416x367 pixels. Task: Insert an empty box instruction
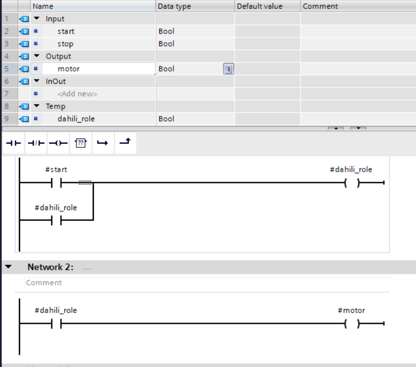tap(81, 143)
